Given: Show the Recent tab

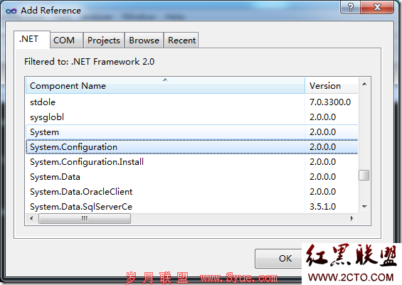Looking at the screenshot, I should [x=181, y=41].
